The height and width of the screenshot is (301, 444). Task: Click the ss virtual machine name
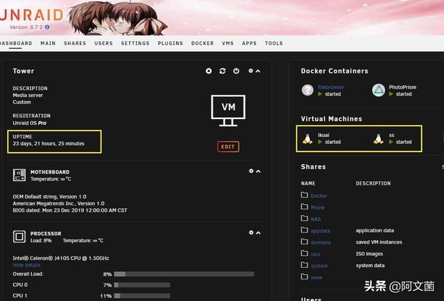(391, 135)
